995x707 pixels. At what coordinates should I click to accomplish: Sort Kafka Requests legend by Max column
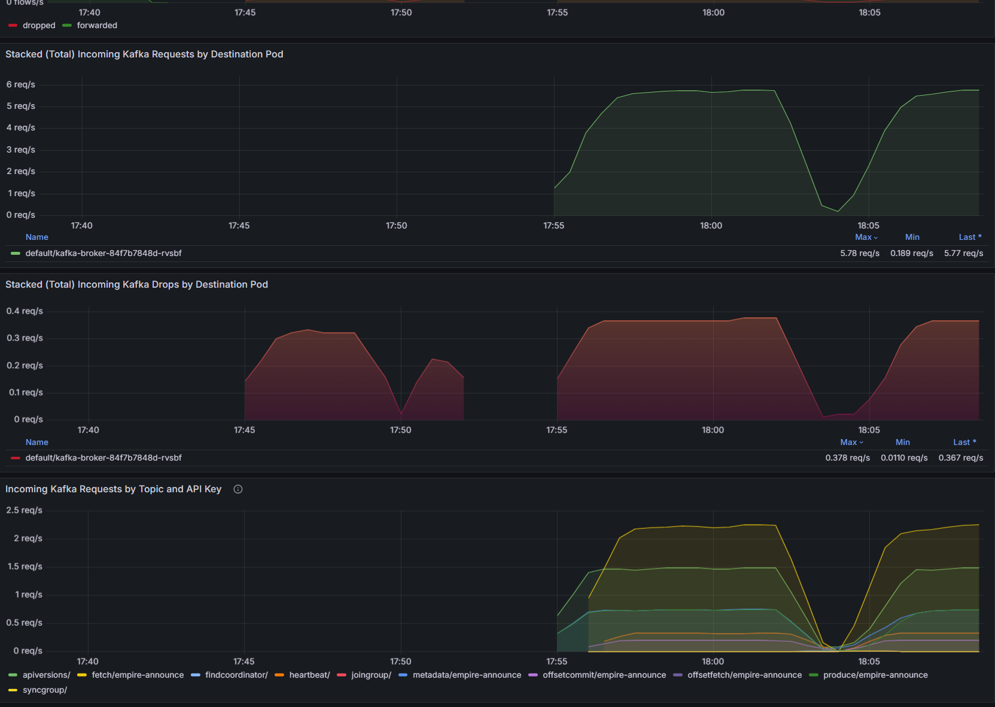(866, 237)
